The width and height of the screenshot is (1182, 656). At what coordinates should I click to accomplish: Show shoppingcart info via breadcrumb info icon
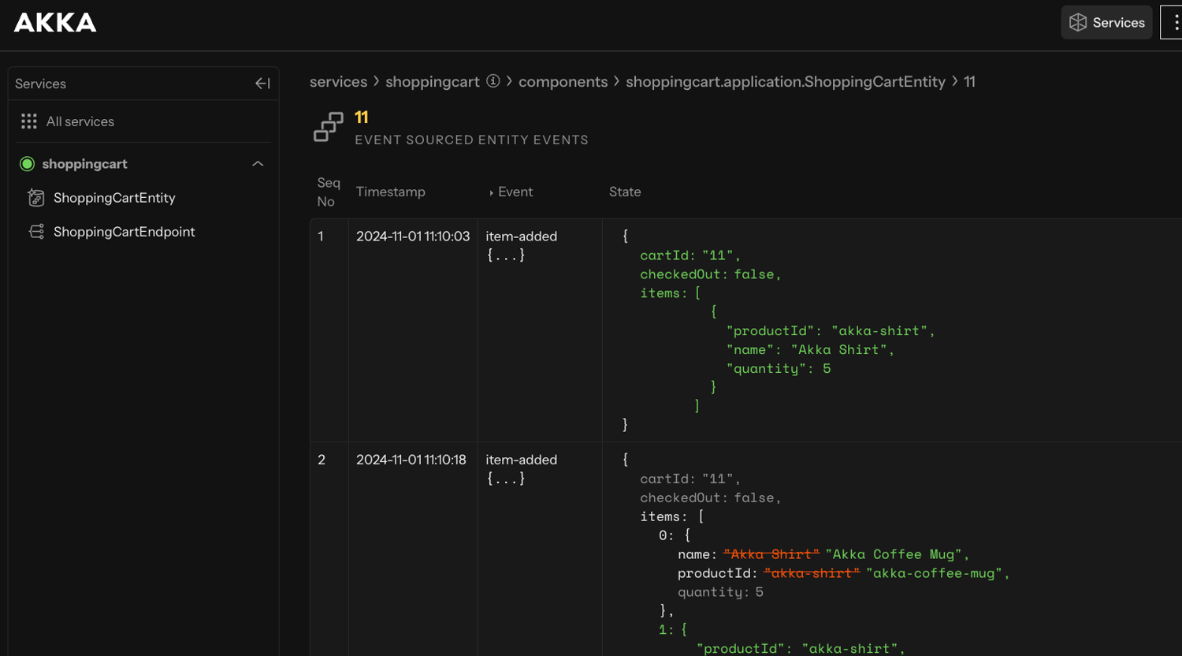coord(493,81)
